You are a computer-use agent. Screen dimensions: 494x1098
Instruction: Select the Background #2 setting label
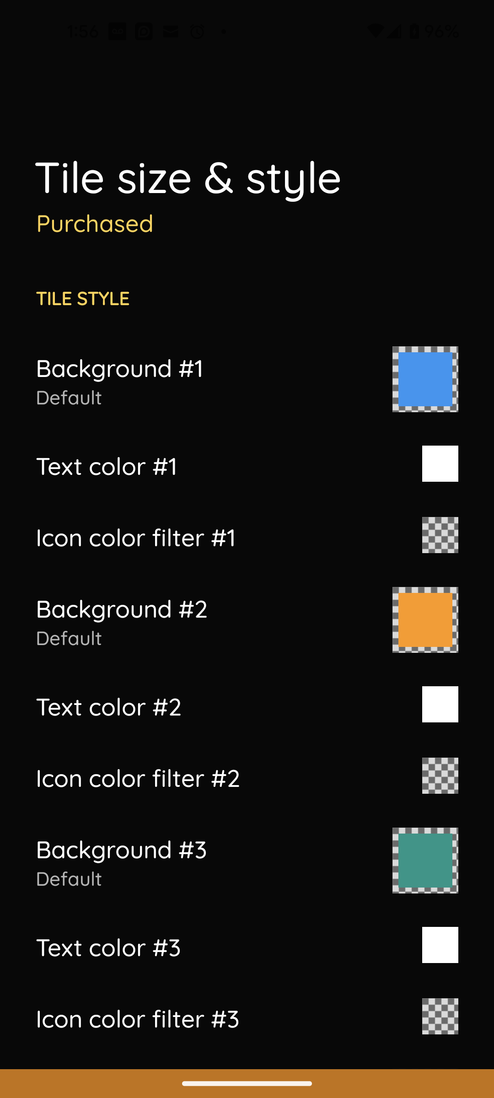coord(122,609)
